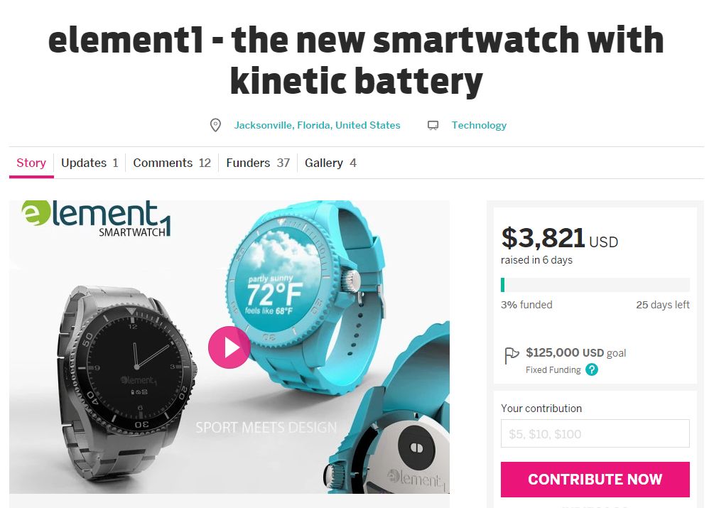714x508 pixels.
Task: Open the Technology category link
Action: pos(479,125)
